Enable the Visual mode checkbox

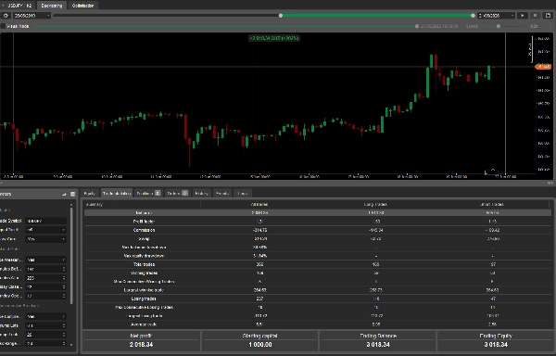(x=3, y=26)
